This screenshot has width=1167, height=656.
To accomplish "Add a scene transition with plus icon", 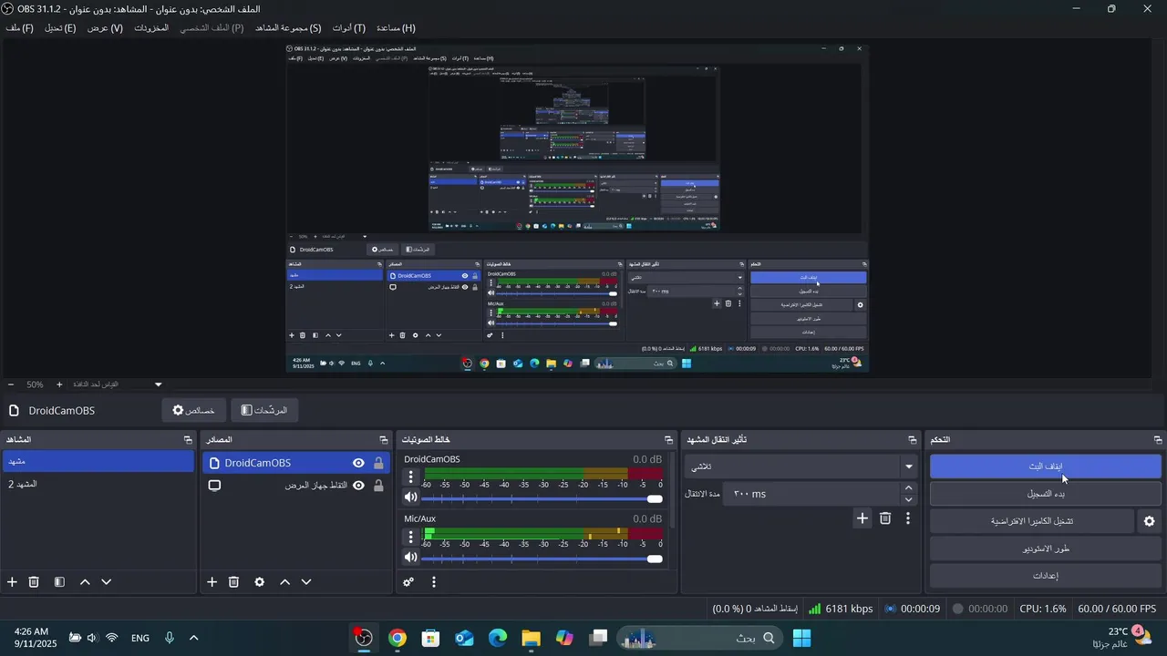I will [x=862, y=518].
